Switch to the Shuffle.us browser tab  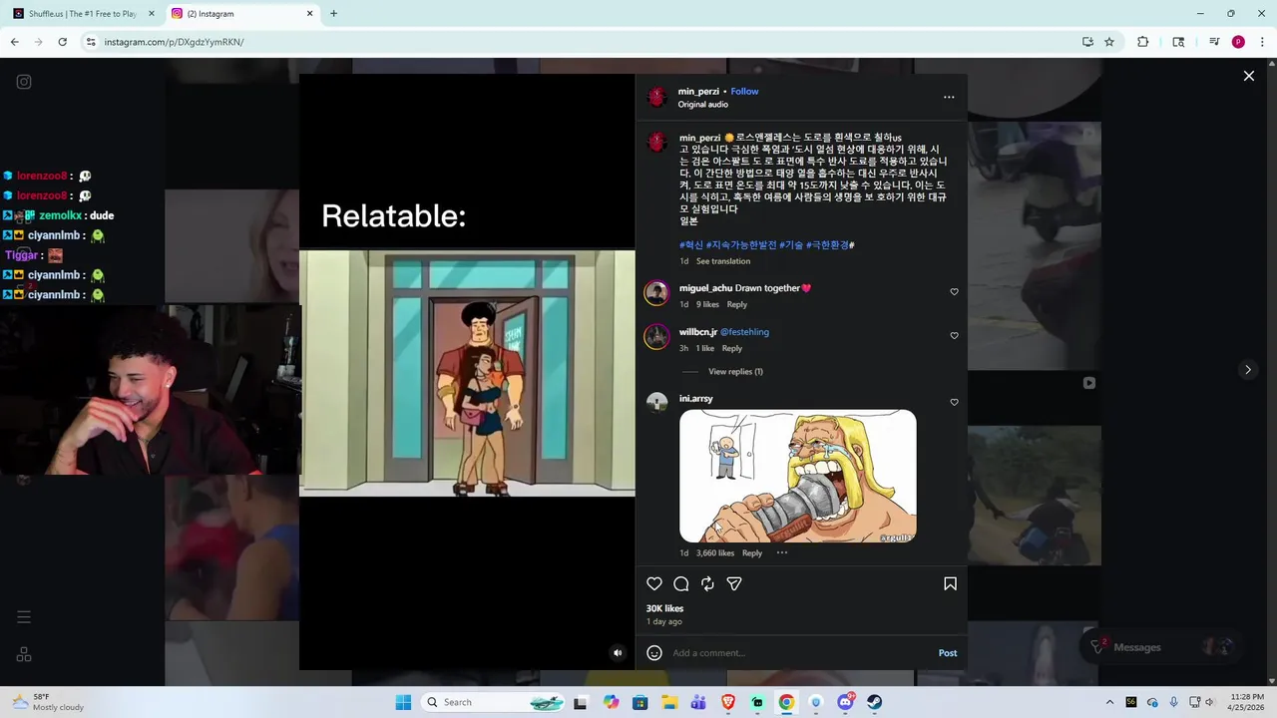pos(83,14)
